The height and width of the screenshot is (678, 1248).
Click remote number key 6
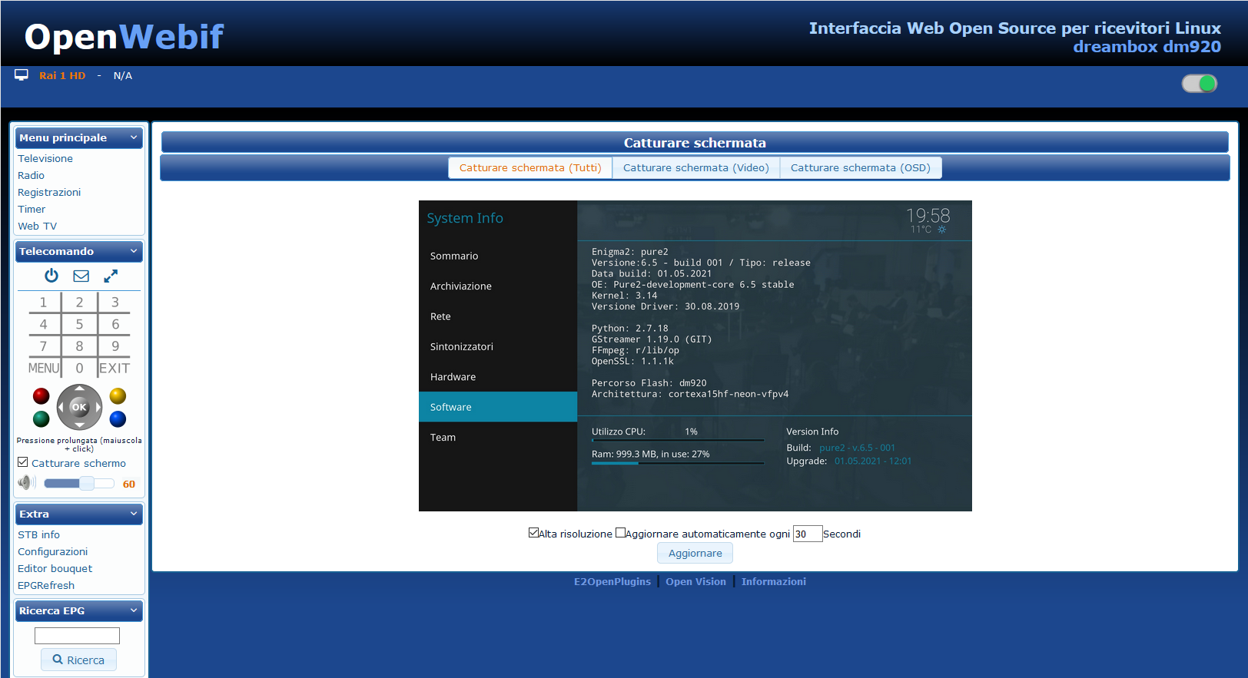[x=115, y=324]
